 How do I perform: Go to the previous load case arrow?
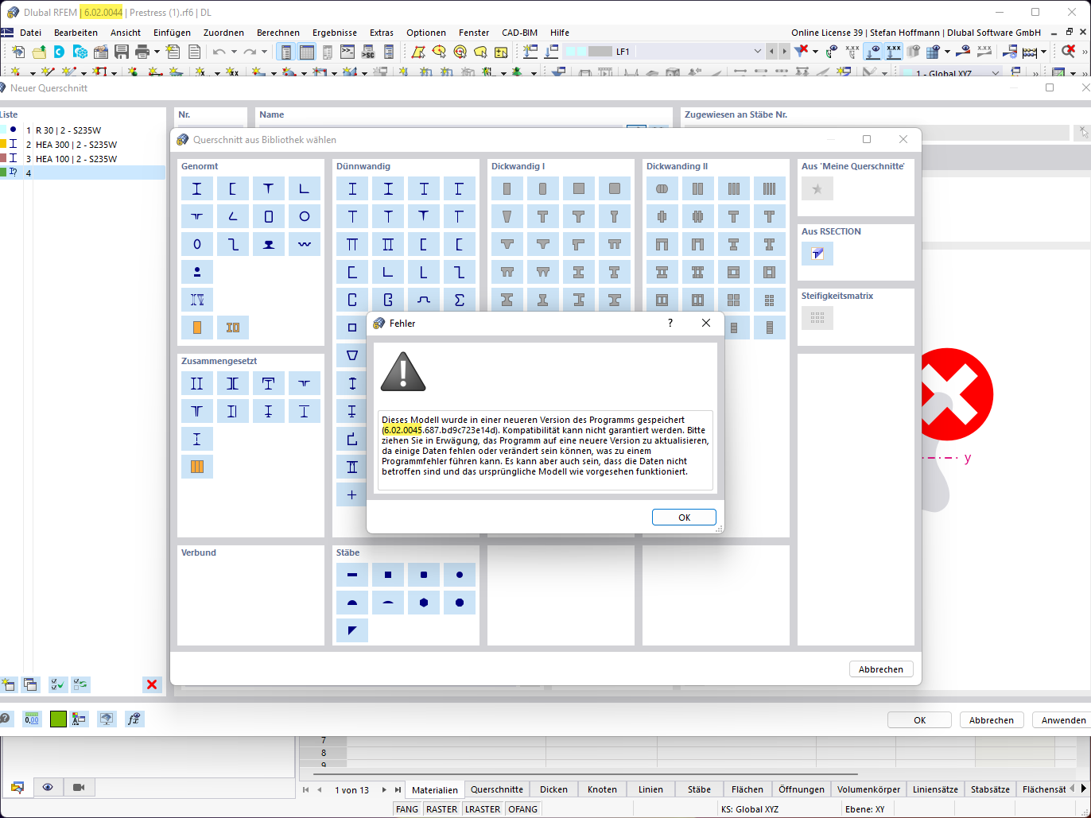[771, 52]
